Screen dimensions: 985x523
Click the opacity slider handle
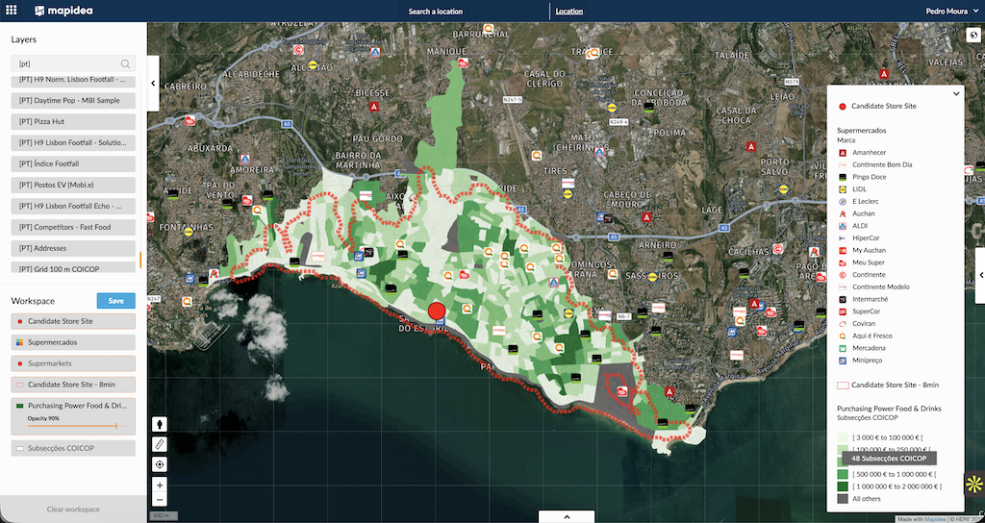[x=116, y=426]
